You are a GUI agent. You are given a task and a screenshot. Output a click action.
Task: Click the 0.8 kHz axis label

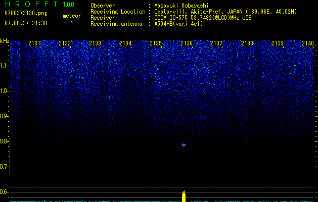(x=5, y=141)
